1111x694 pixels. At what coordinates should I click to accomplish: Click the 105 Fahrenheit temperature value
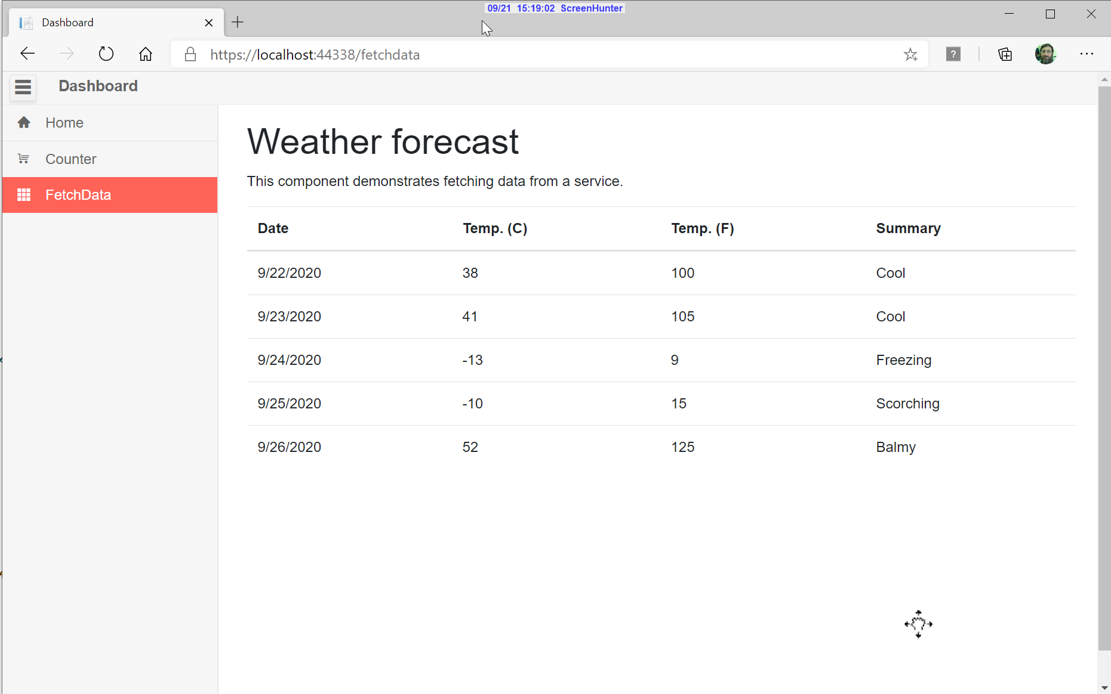point(682,317)
